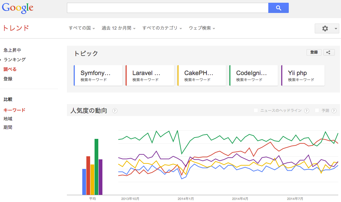Screen dimensions: 341x202
Task: Click the Google logo
Action: pyautogui.click(x=18, y=8)
